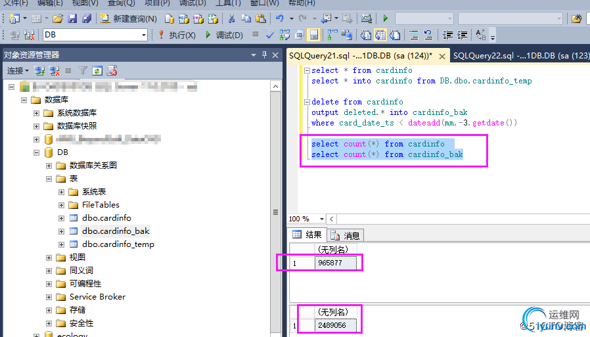Toggle auto-hide pin on Object Explorer
This screenshot has height=337, width=590.
pos(265,55)
